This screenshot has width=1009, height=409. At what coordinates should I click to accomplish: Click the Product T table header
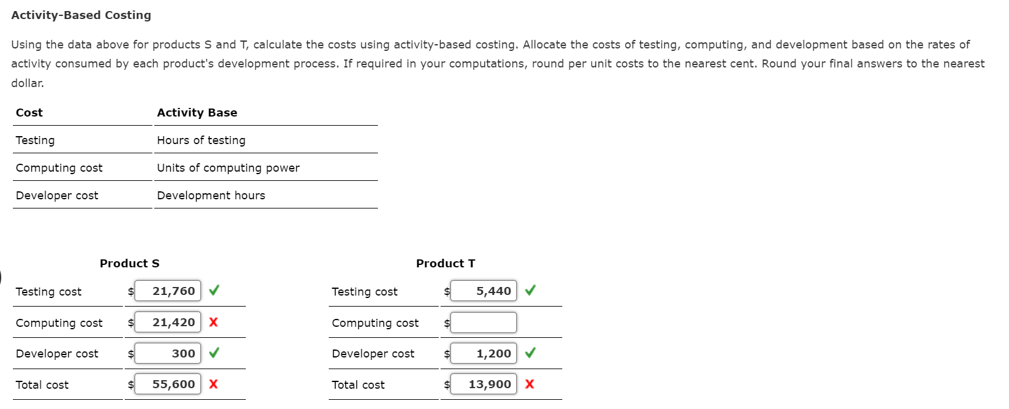(x=445, y=263)
